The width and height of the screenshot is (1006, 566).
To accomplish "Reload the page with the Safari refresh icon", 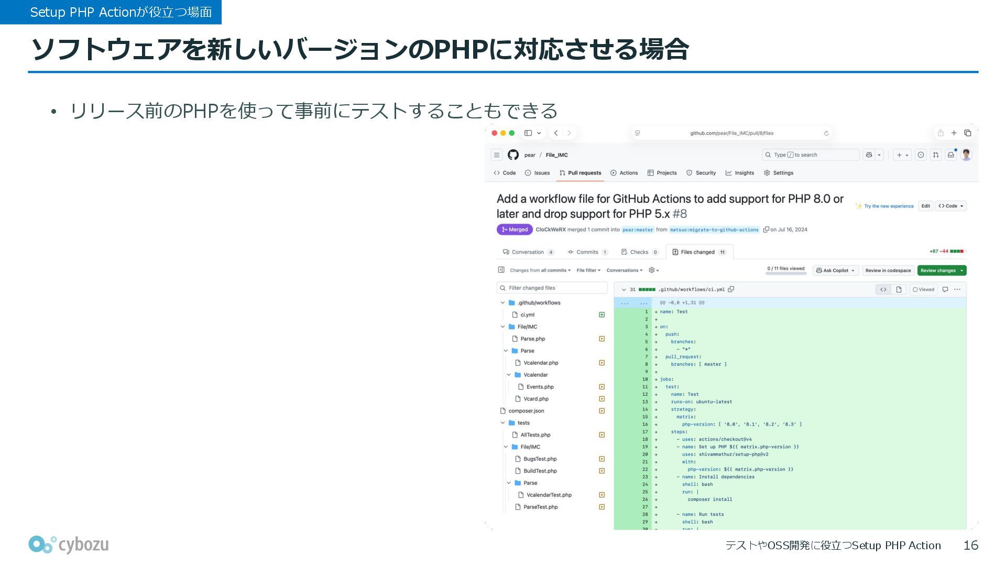I will point(826,133).
